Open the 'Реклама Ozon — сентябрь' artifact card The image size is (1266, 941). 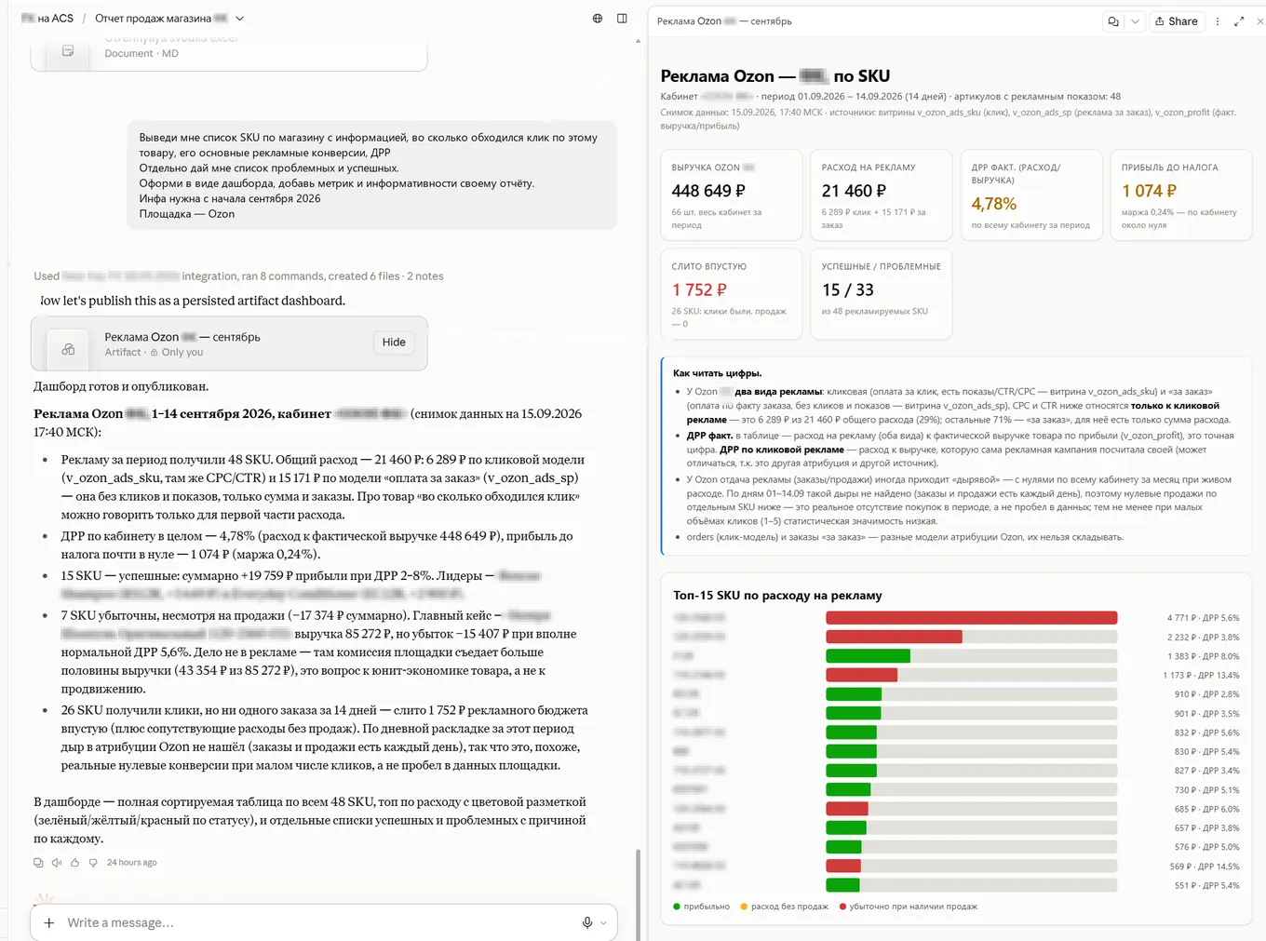pos(229,343)
